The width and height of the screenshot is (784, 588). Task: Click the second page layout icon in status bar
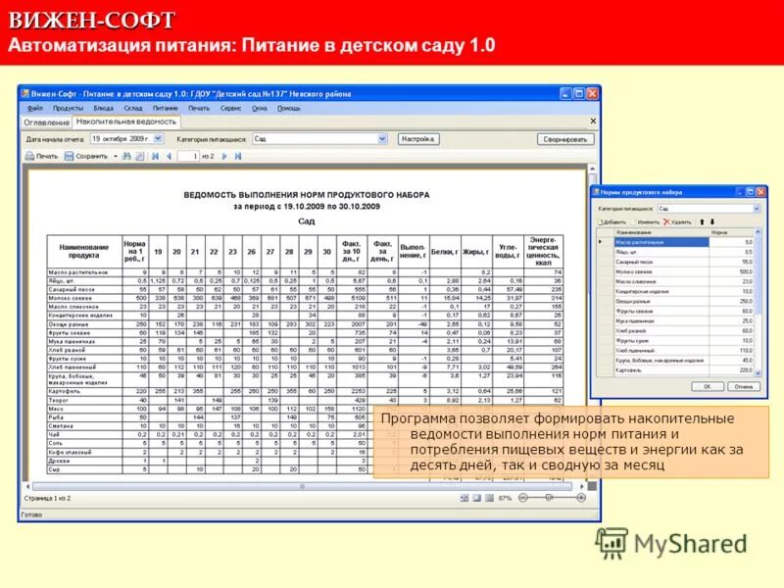coord(476,498)
